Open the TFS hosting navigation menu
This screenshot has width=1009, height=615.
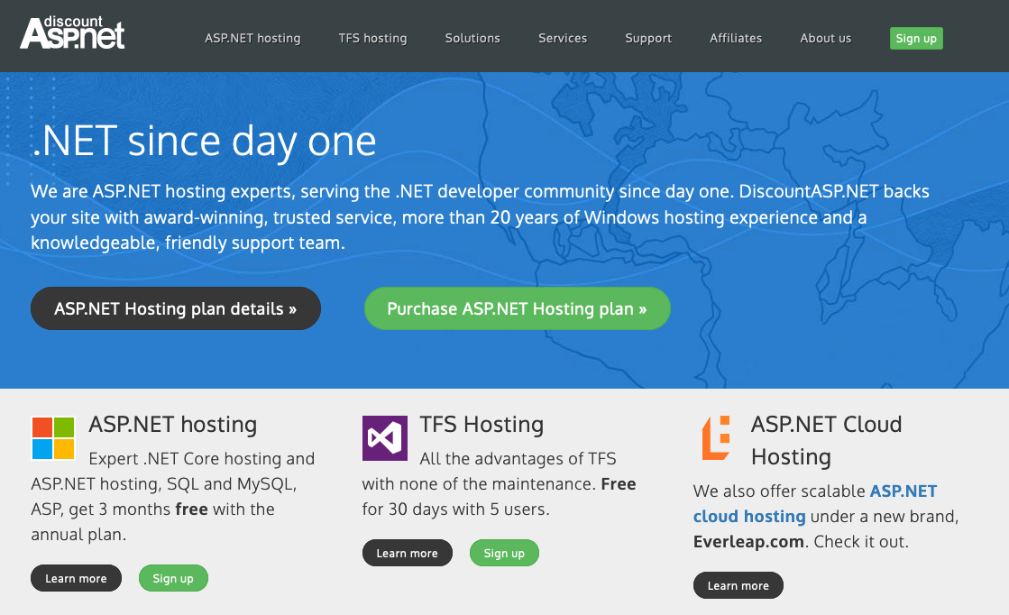pos(372,38)
